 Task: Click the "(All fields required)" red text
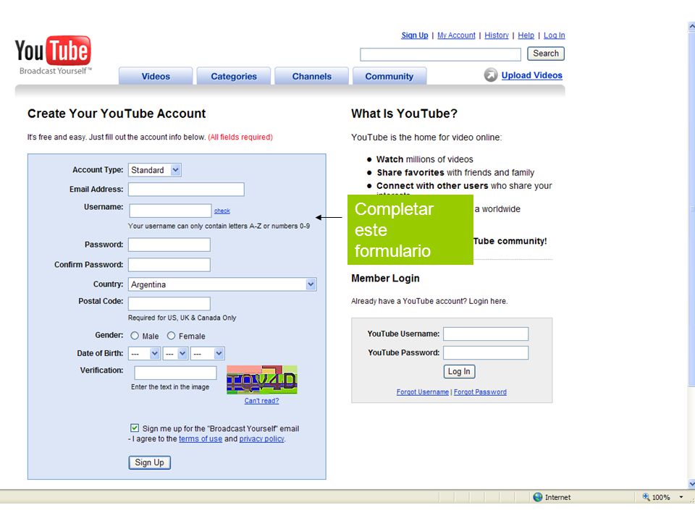[x=240, y=137]
